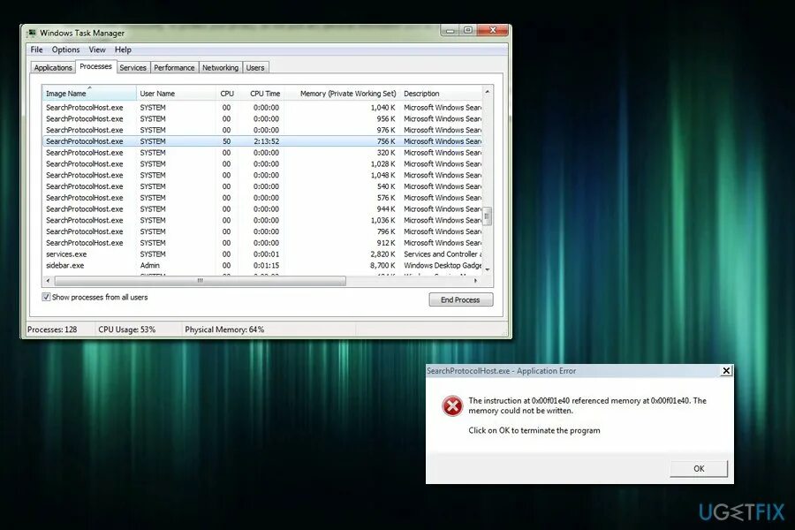Click the 2:13:52 CPU Time cell
The image size is (795, 530).
(x=267, y=141)
